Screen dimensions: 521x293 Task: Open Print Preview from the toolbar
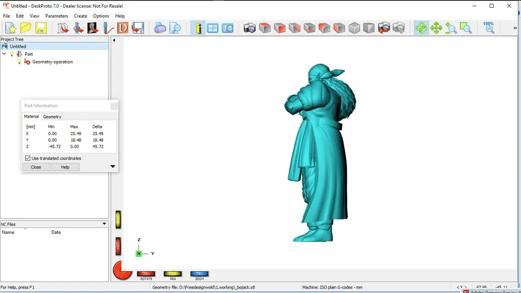click(175, 28)
